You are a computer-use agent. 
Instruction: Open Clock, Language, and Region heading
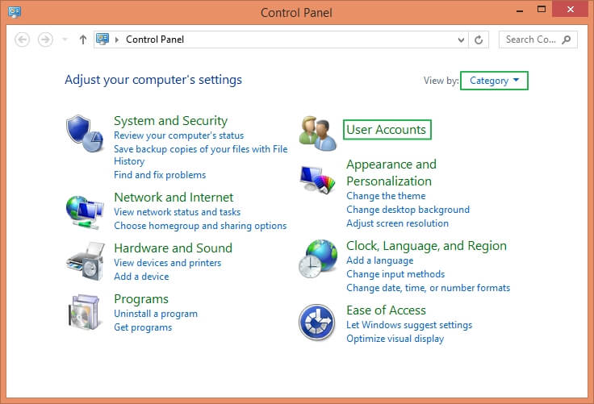coord(427,246)
